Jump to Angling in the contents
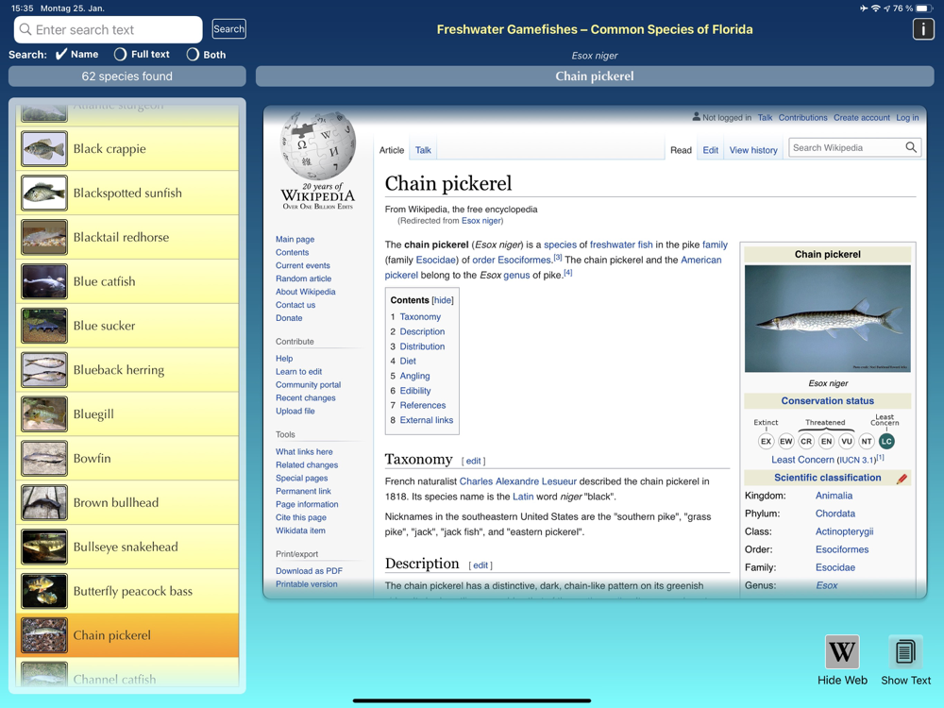This screenshot has height=708, width=944. tap(414, 376)
